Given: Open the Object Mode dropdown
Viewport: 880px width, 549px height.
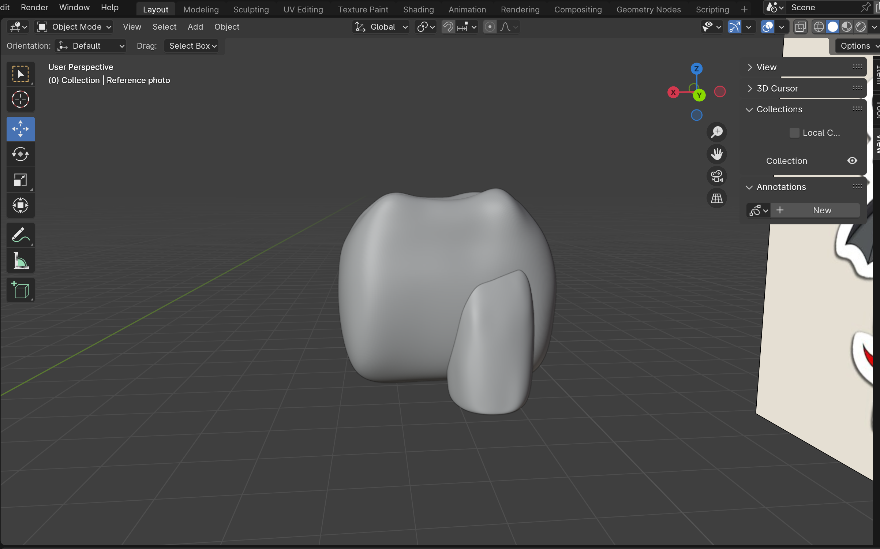Looking at the screenshot, I should 74,27.
